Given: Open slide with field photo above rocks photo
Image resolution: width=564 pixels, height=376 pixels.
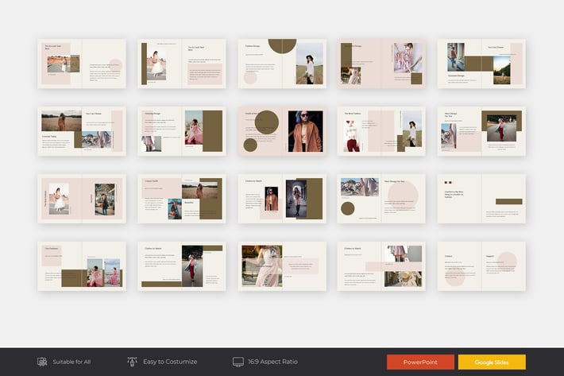Looking at the screenshot, I should point(82,131).
